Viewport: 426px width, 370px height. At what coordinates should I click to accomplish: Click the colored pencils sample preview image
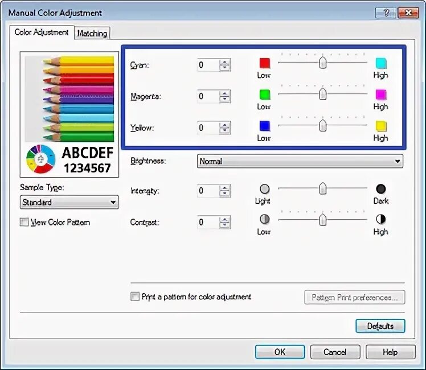point(69,99)
